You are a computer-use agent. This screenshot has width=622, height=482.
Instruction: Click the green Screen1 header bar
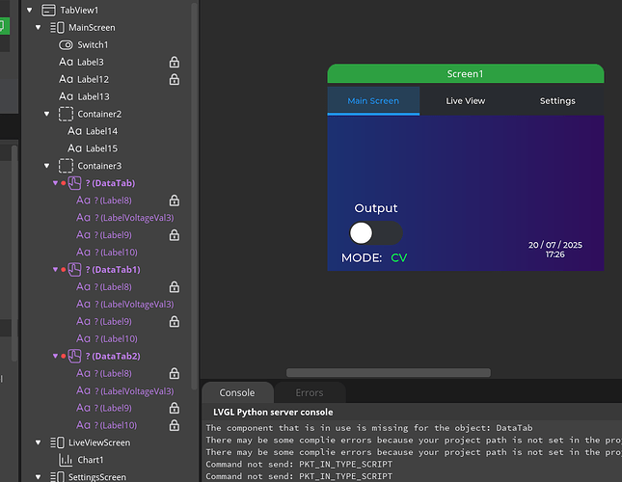click(466, 73)
